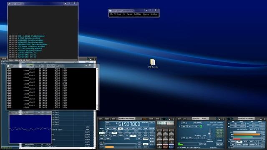Click the S-meter display in RX Control
Image resolution: width=267 pixels, height=150 pixels.
[166, 123]
